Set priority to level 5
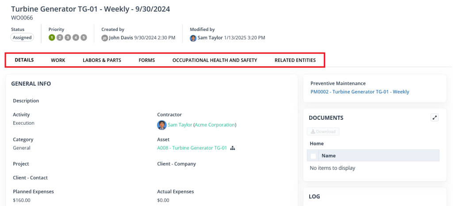The height and width of the screenshot is (206, 453). [84, 38]
